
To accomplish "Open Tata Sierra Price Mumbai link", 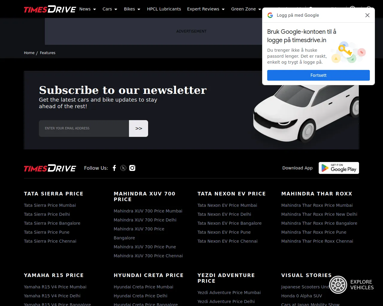I will click(x=50, y=205).
